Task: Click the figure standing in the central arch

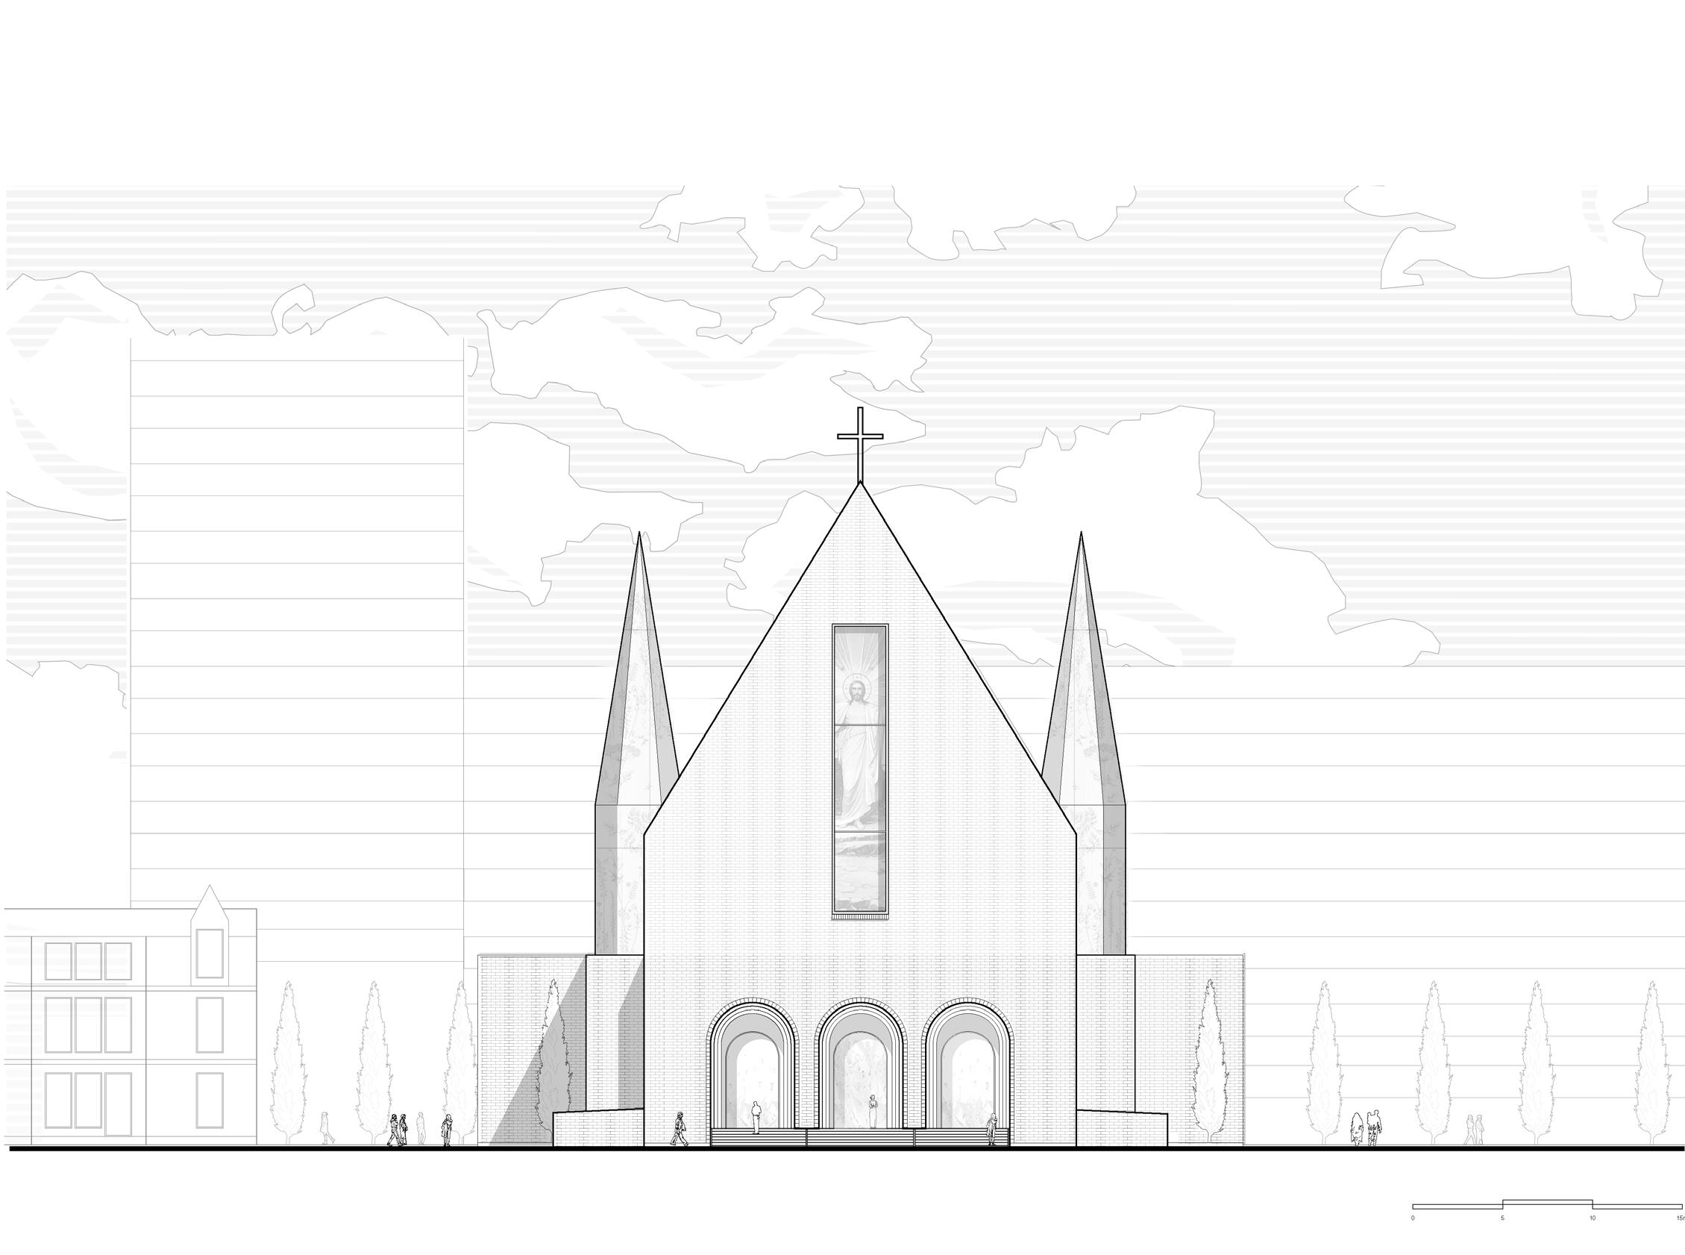Action: [873, 1111]
